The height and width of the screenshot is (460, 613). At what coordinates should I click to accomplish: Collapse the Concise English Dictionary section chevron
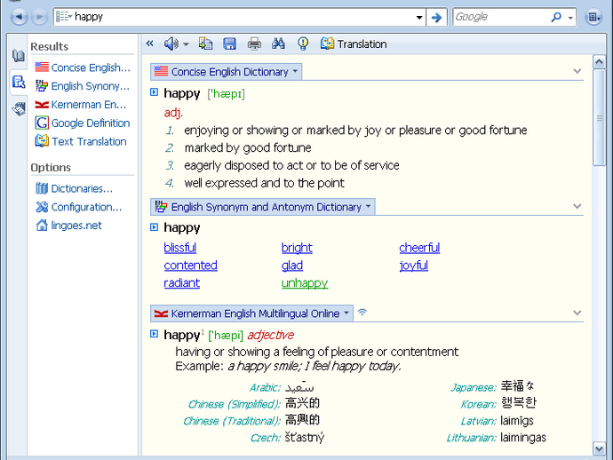[577, 72]
